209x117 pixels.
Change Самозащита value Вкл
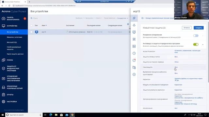[176, 67]
